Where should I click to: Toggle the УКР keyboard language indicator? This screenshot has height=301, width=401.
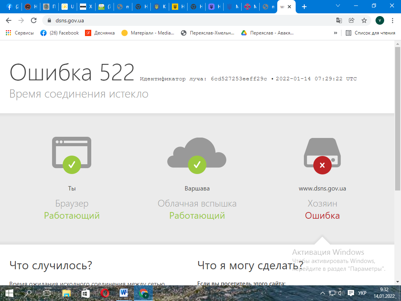tap(362, 293)
